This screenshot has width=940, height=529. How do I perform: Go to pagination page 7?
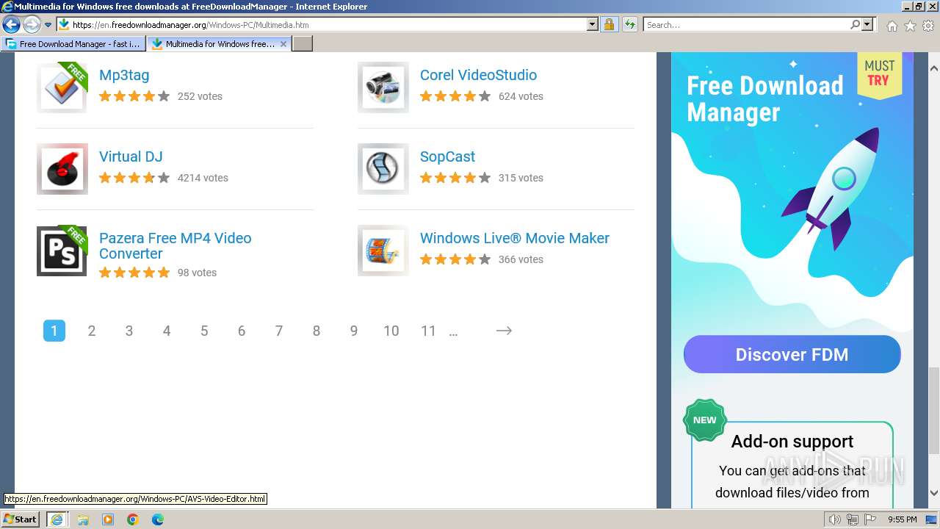click(x=279, y=331)
